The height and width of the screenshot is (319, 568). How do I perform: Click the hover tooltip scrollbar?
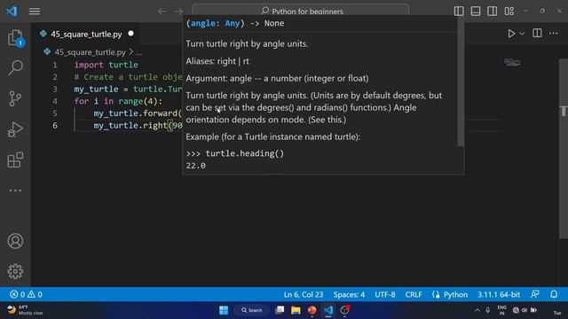point(461,82)
